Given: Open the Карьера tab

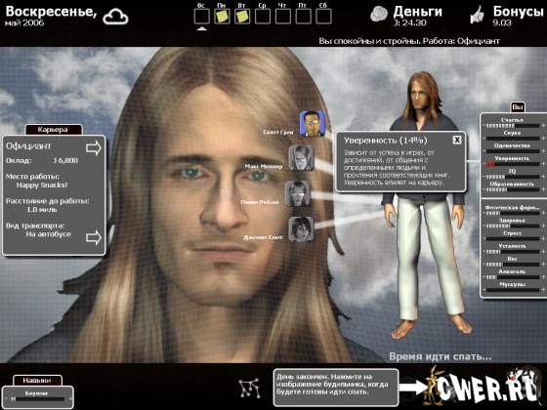Looking at the screenshot, I should coord(53,130).
